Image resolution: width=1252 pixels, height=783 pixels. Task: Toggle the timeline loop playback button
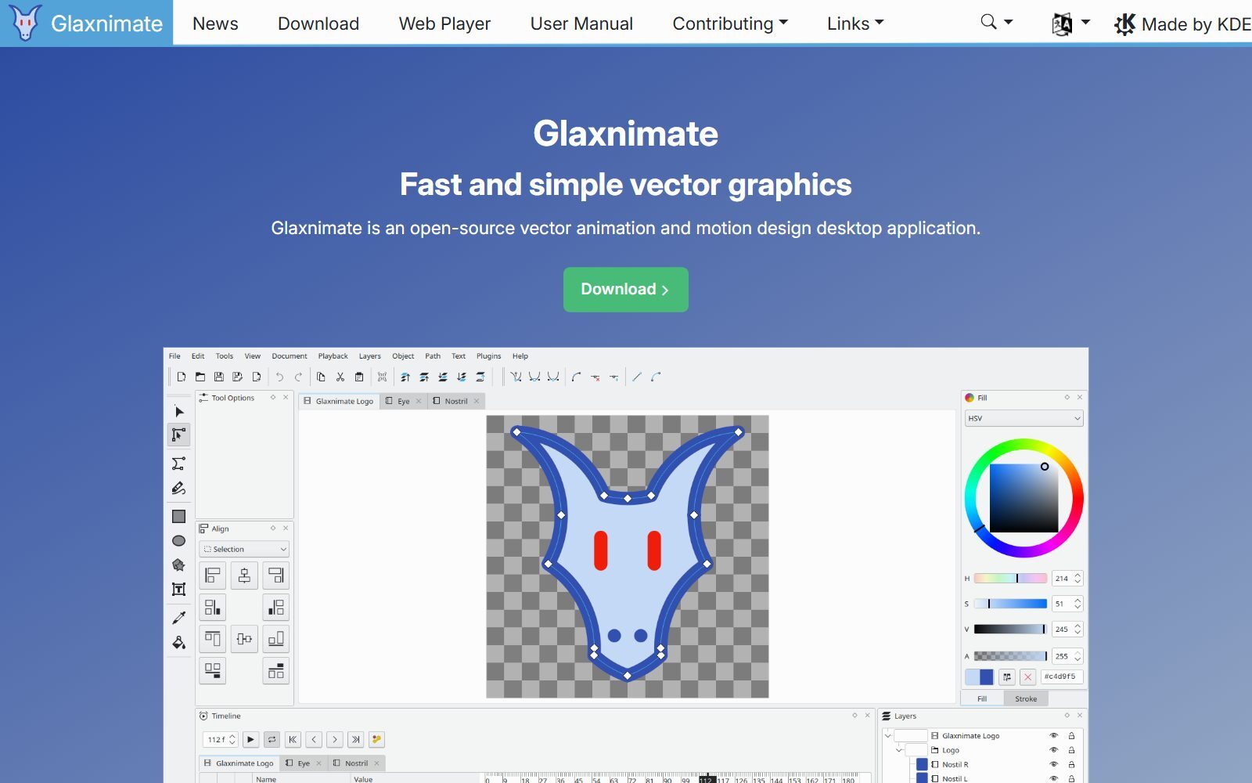(x=272, y=739)
